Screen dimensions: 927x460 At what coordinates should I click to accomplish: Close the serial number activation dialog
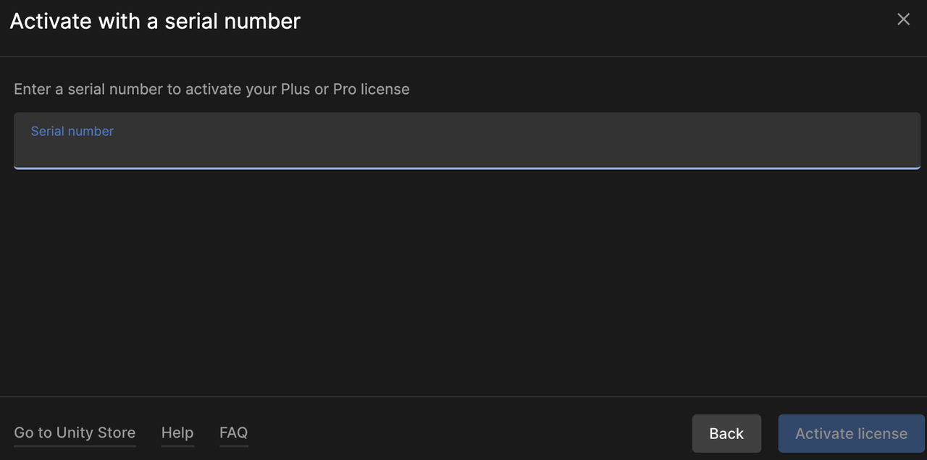click(x=903, y=20)
